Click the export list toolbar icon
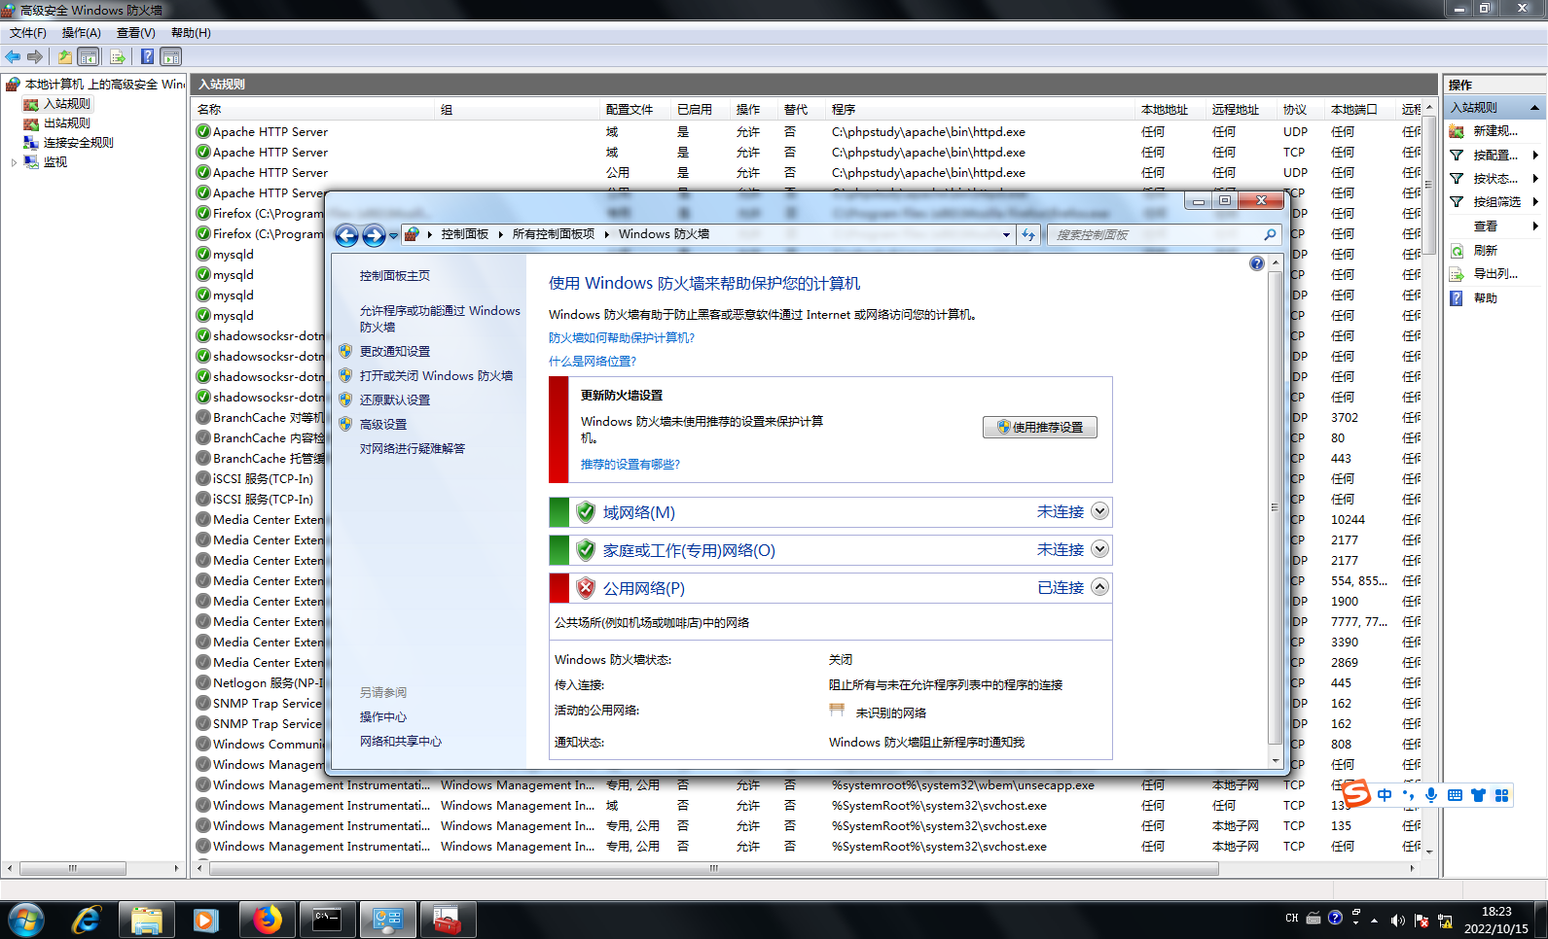Viewport: 1548px width, 939px height. [117, 56]
